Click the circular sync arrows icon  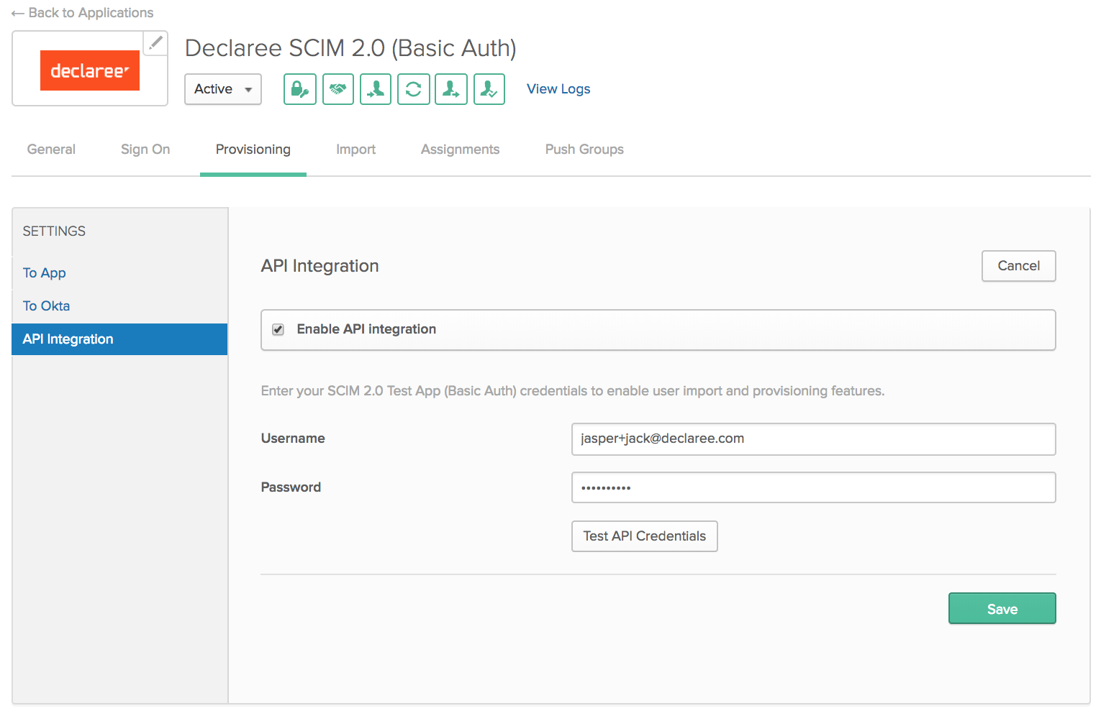click(x=414, y=89)
